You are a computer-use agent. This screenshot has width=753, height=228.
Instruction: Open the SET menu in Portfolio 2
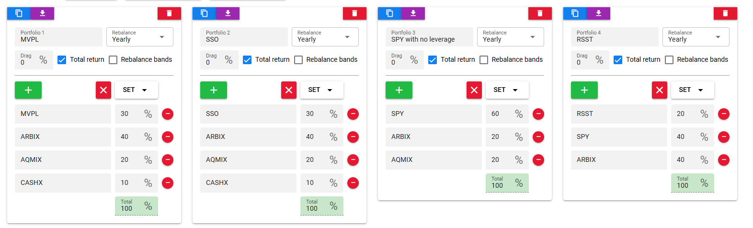pos(321,90)
